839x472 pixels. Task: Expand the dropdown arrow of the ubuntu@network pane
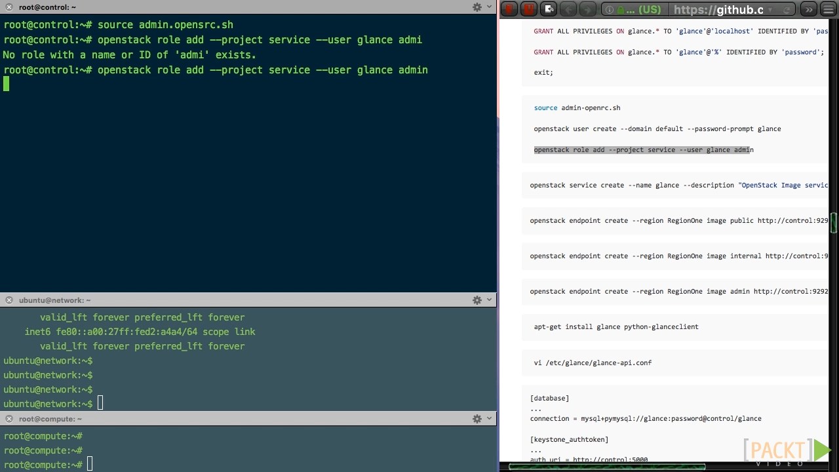point(489,300)
